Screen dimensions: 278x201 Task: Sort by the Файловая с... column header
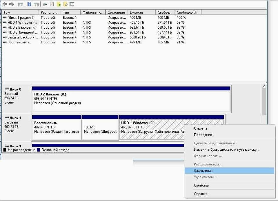point(93,12)
